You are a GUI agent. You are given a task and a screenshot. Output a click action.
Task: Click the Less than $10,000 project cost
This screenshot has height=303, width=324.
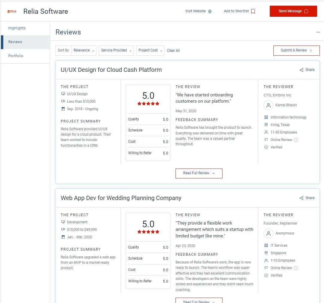(x=81, y=101)
